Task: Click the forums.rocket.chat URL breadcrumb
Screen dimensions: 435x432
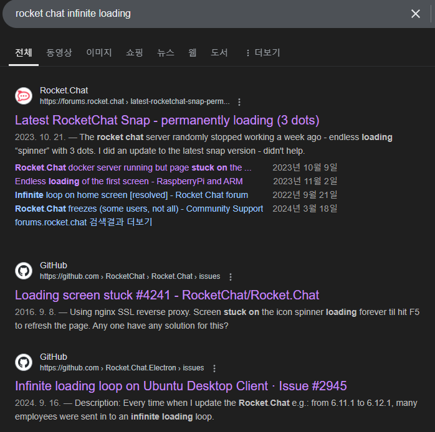Action: pos(135,101)
